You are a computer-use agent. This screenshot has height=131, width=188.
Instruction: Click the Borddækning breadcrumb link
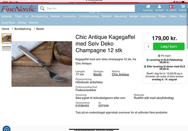pyautogui.click(x=23, y=29)
